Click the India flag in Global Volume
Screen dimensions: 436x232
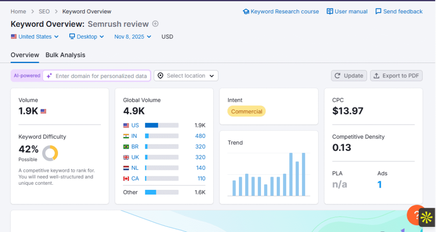126,136
